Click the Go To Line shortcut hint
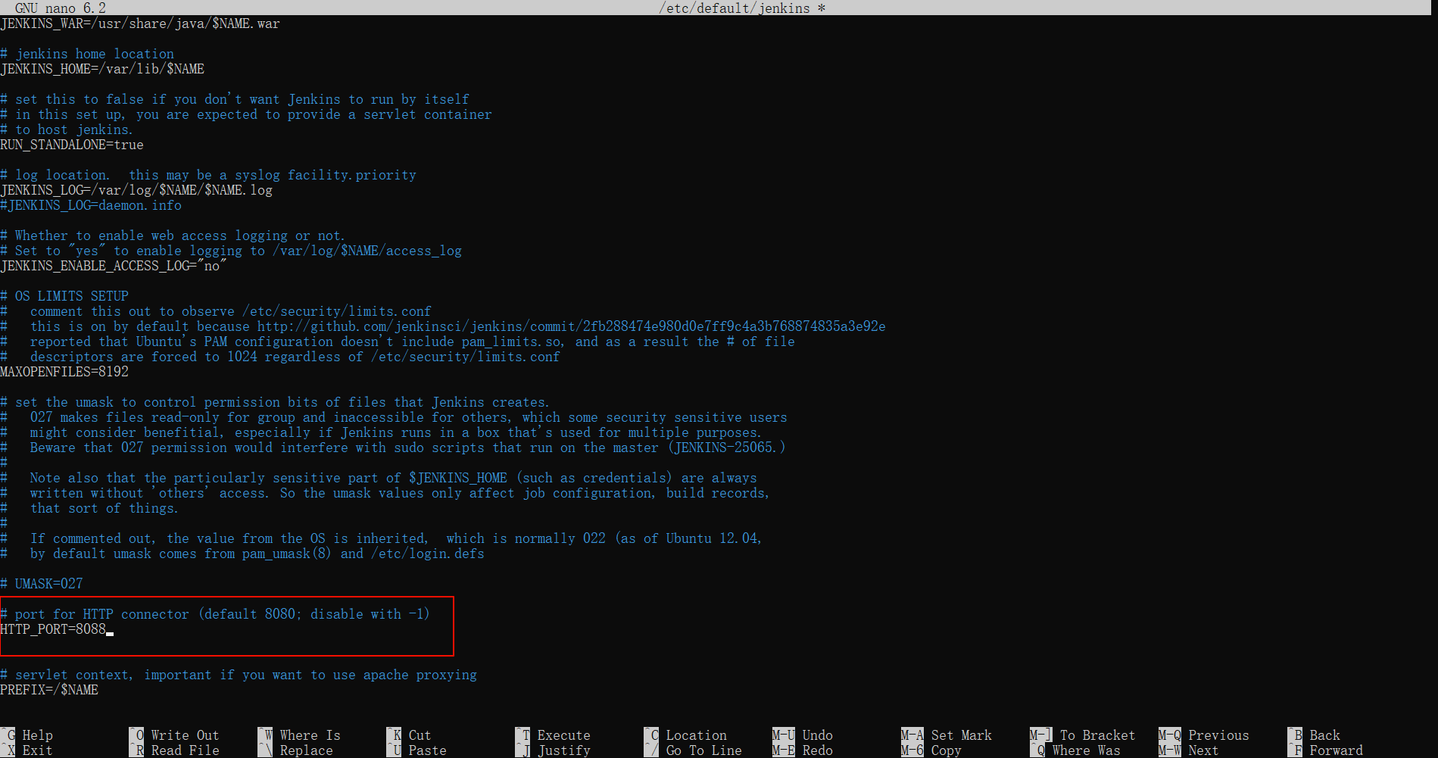This screenshot has height=758, width=1438. (693, 750)
